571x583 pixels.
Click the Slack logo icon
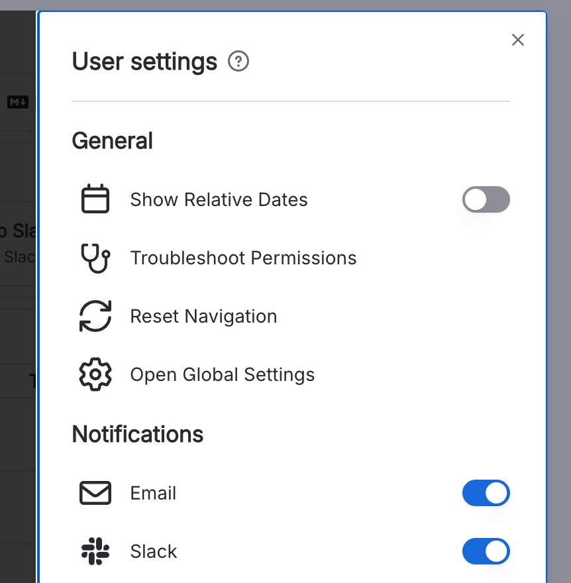(x=95, y=551)
